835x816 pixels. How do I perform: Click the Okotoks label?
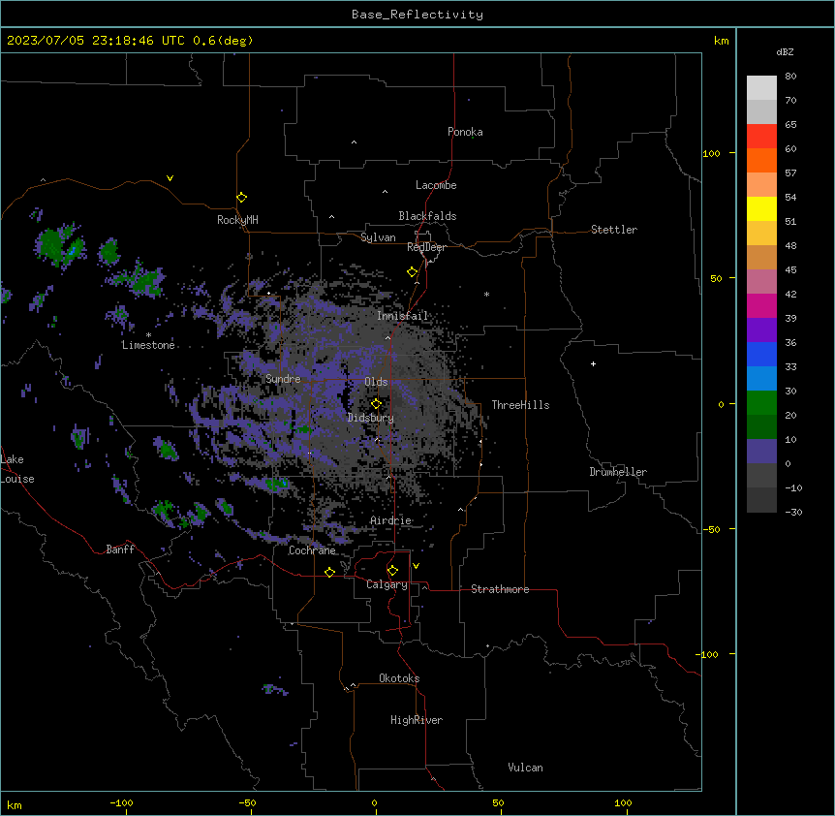pyautogui.click(x=399, y=678)
